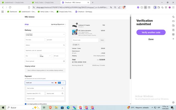Open the bookmarks apps grid icon

point(2,12)
